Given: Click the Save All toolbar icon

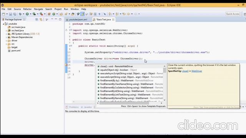Looking at the screenshot, I should pyautogui.click(x=15, y=14).
